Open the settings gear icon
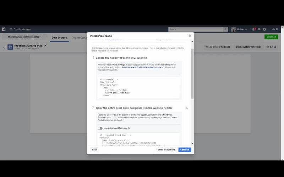 [x=264, y=29]
